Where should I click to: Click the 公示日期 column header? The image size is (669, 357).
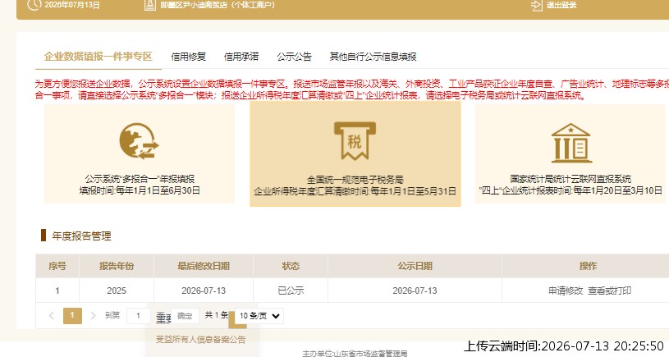[x=415, y=266]
